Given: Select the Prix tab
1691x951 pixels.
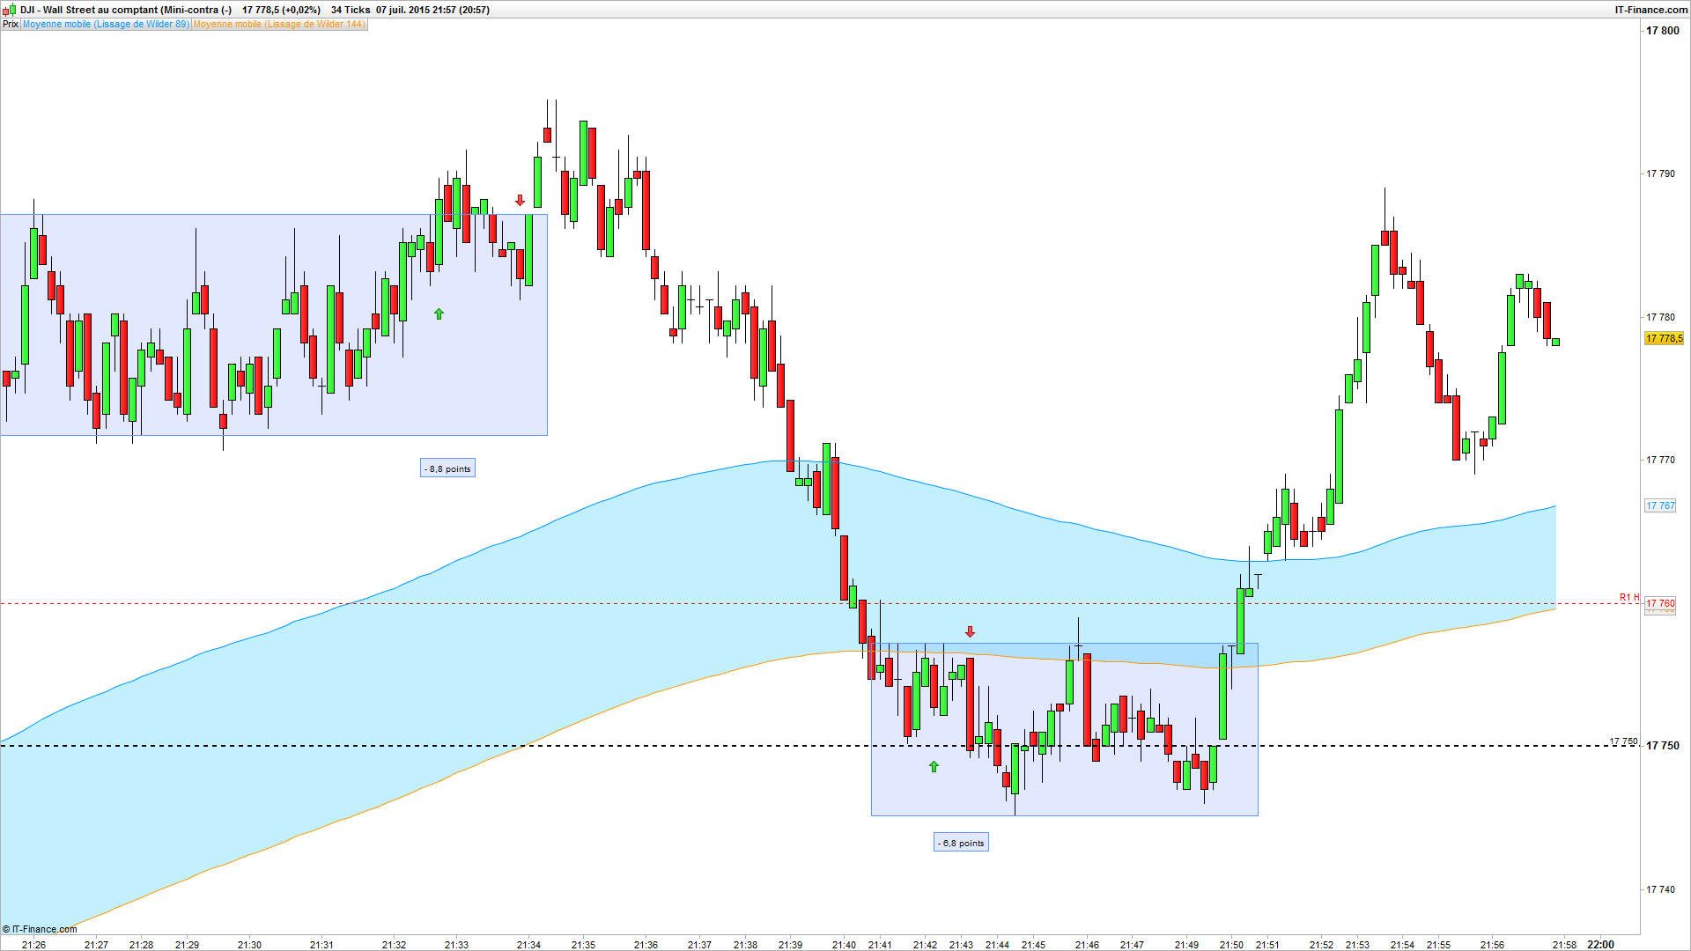Looking at the screenshot, I should pyautogui.click(x=11, y=25).
